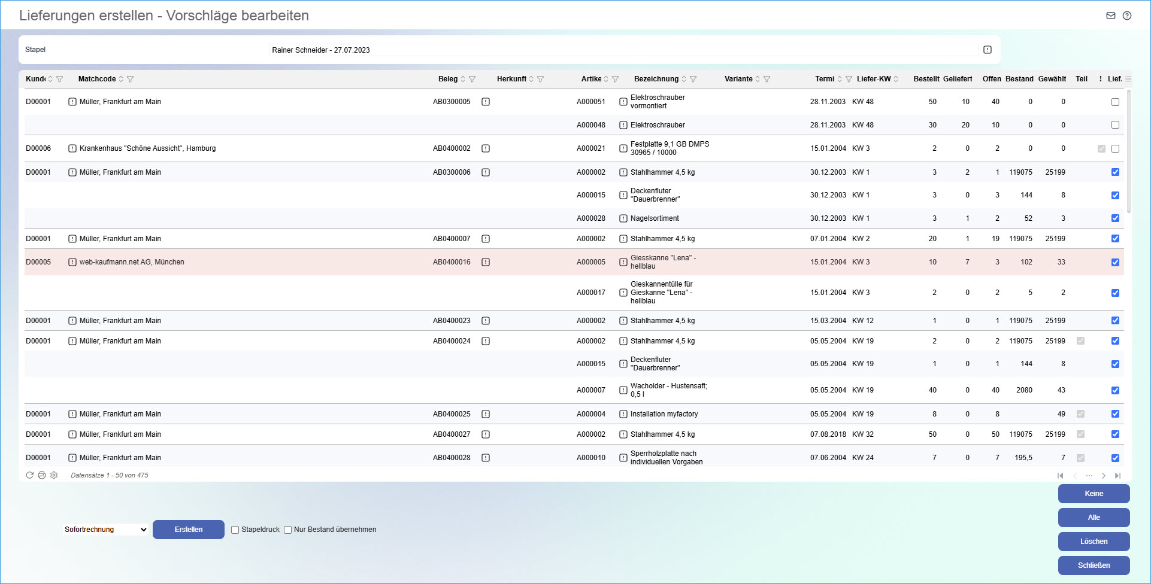
Task: Click the Offen column header
Action: point(992,79)
